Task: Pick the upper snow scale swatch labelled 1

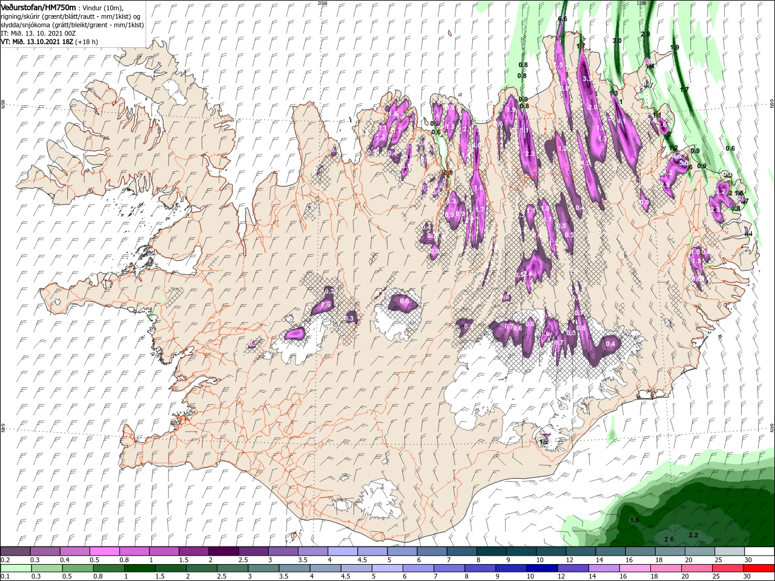Action: coord(164,551)
